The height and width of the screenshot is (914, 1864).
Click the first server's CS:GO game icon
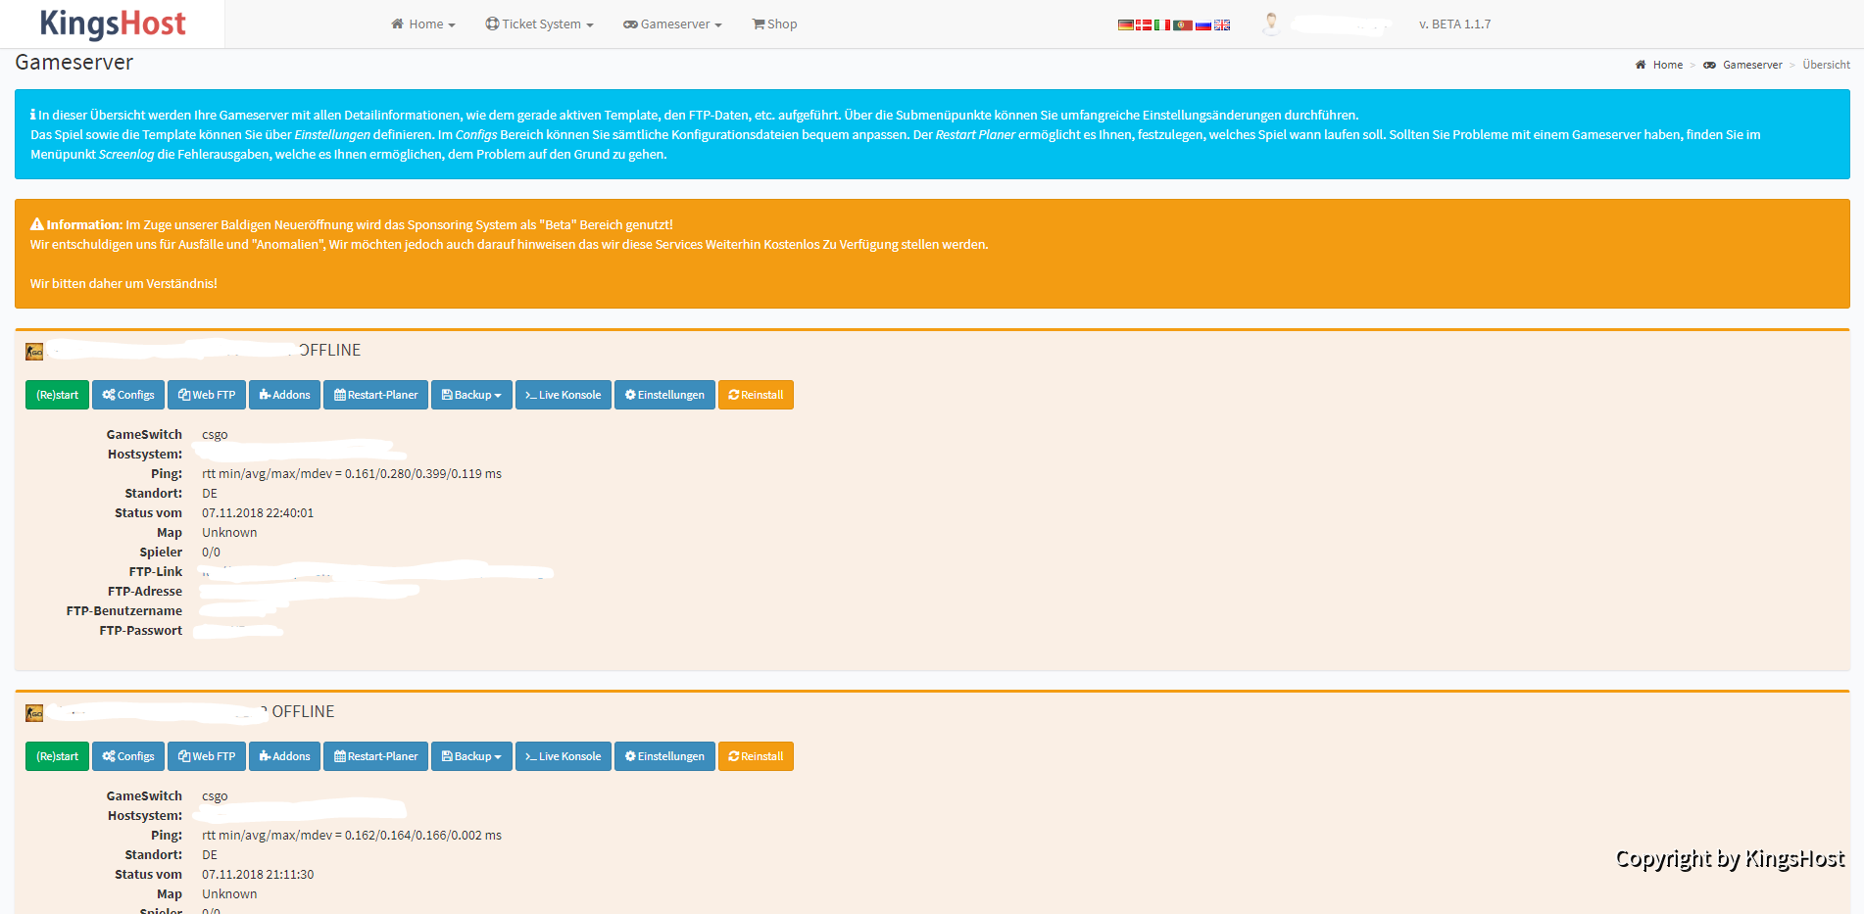34,352
